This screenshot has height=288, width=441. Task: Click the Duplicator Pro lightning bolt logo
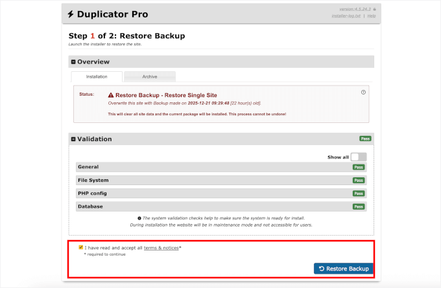coord(71,14)
